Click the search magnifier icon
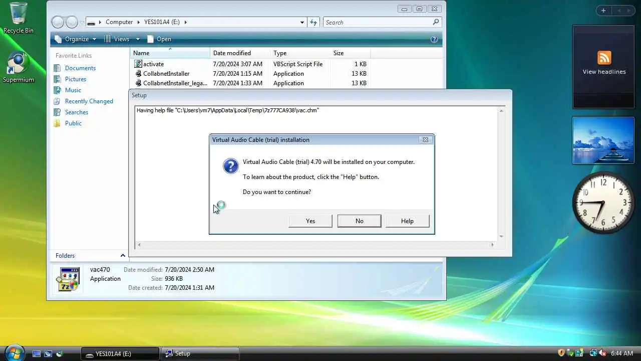The width and height of the screenshot is (641, 361). 436,22
